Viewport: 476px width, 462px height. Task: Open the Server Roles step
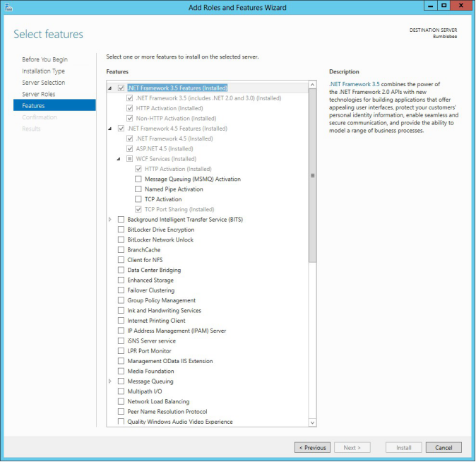click(x=39, y=94)
